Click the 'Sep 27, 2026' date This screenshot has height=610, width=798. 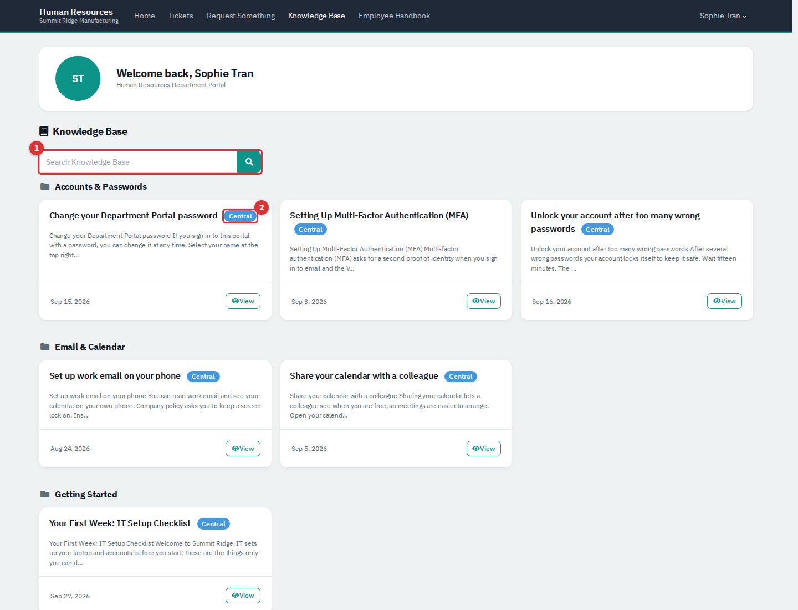pyautogui.click(x=70, y=596)
